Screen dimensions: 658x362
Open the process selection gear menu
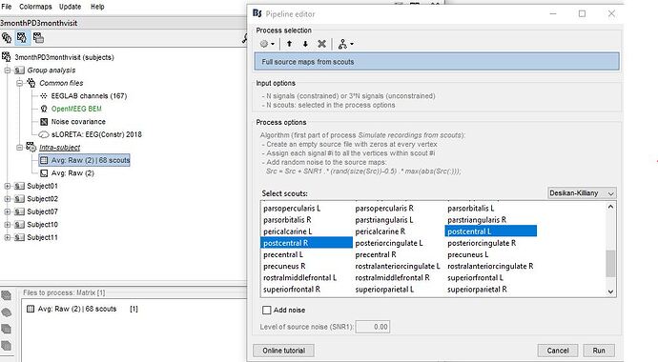pos(267,44)
